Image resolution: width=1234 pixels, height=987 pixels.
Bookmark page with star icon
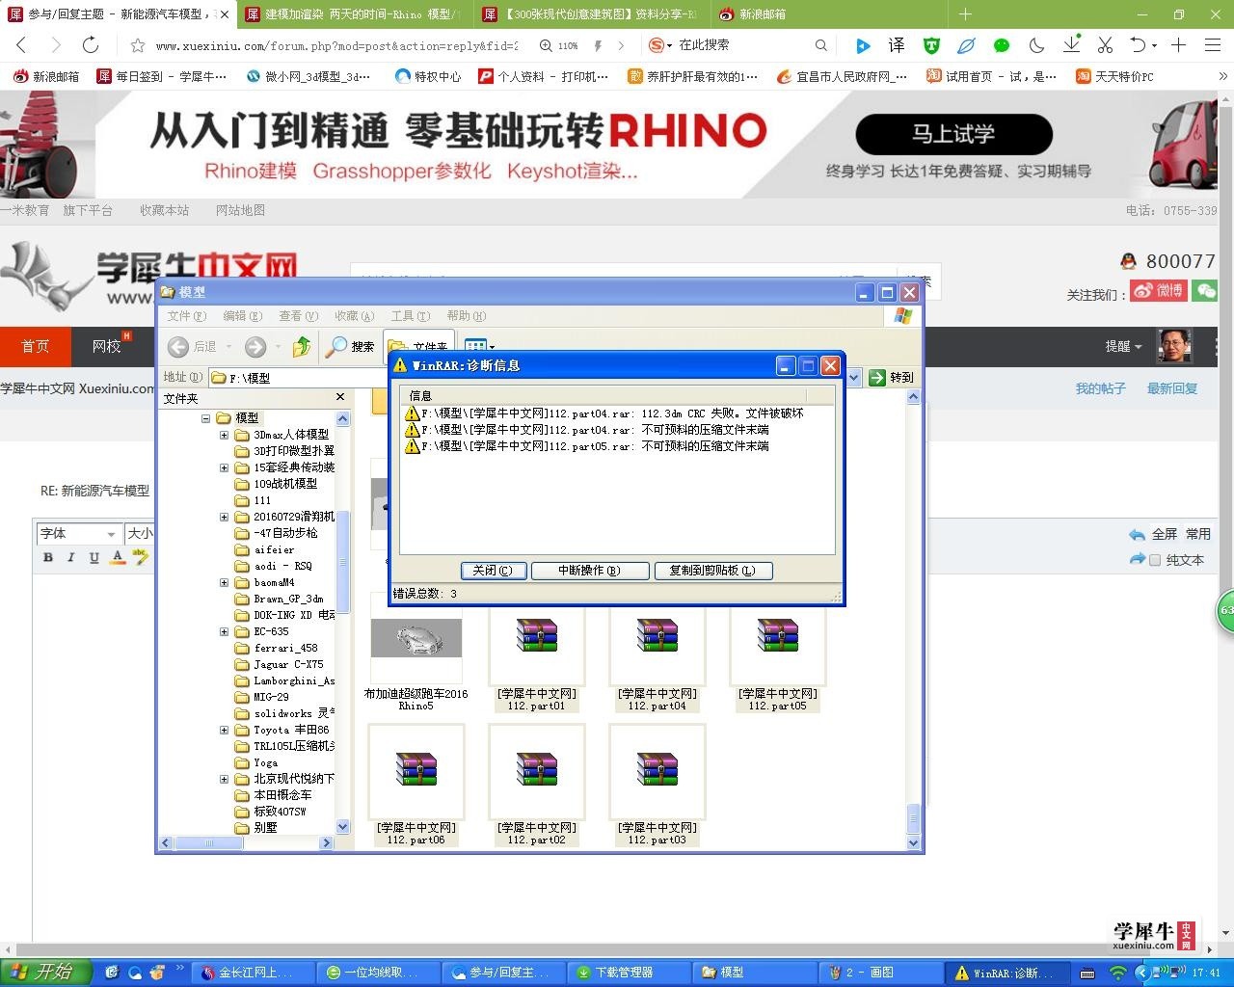[x=138, y=45]
